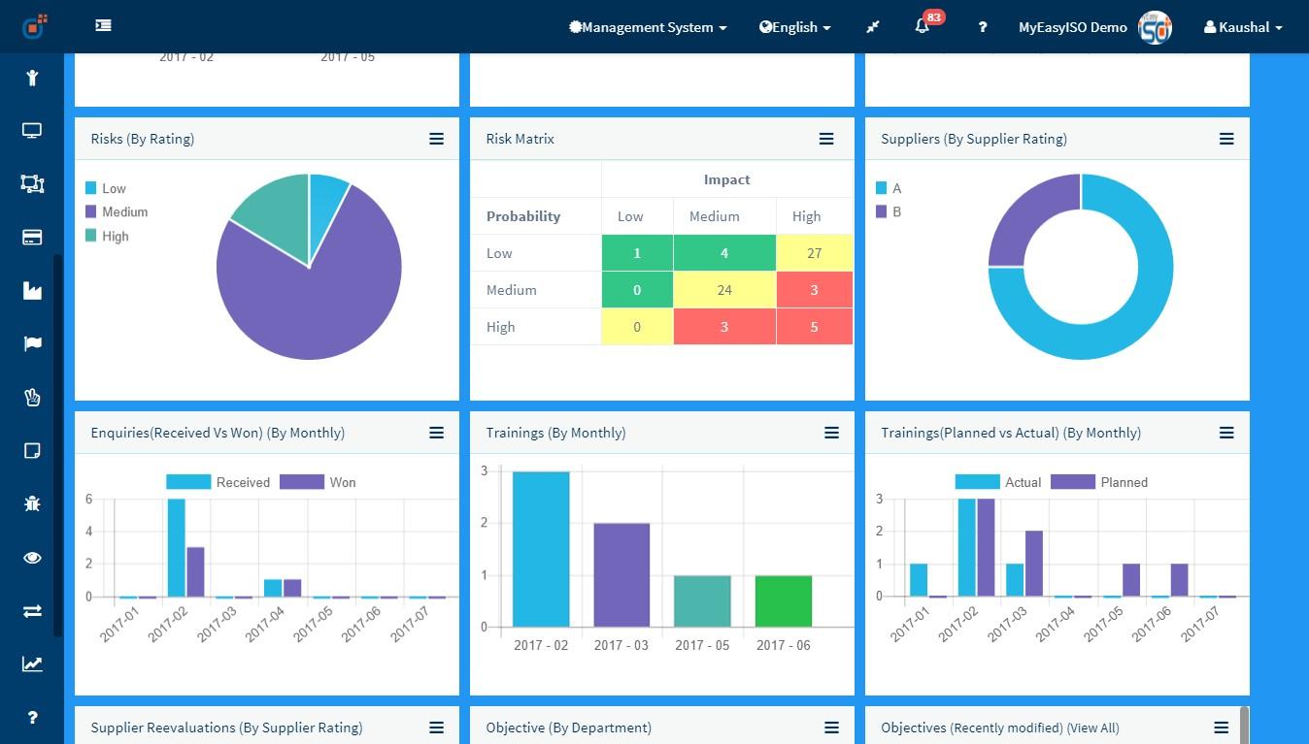Viewport: 1309px width, 744px height.
Task: Toggle the Medium legend in the Risks chart
Action: pos(117,211)
